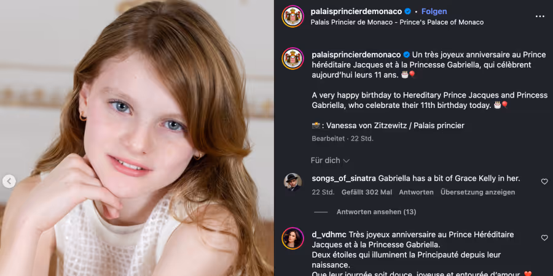Viewport: 553px width, 276px height.
Task: Open songs_of_sinatra profile picture
Action: [x=292, y=182]
